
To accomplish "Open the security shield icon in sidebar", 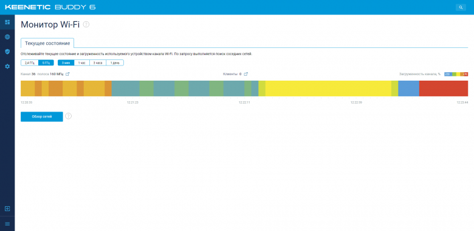I will (x=7, y=52).
